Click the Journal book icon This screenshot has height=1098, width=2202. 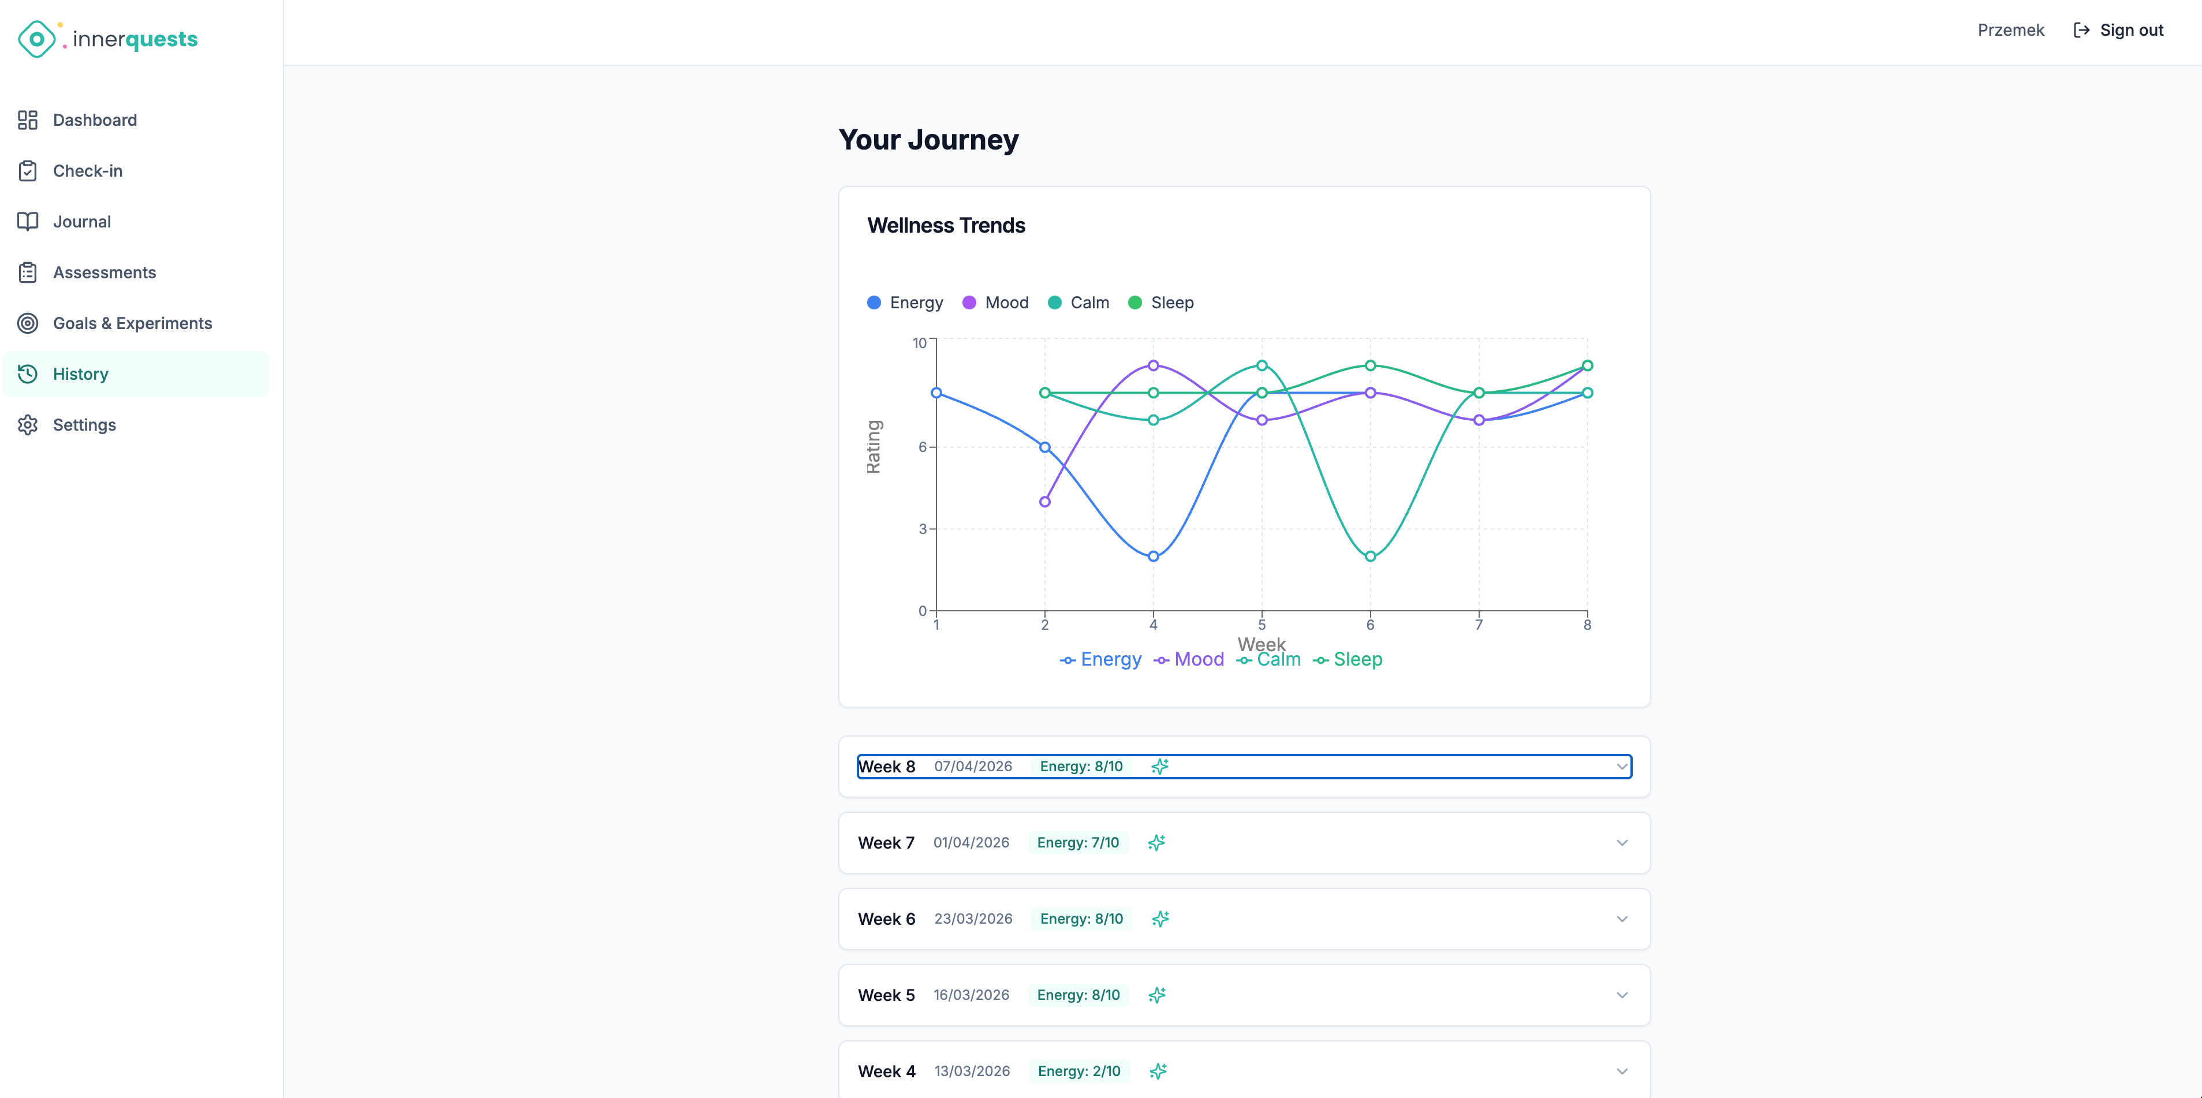tap(27, 222)
